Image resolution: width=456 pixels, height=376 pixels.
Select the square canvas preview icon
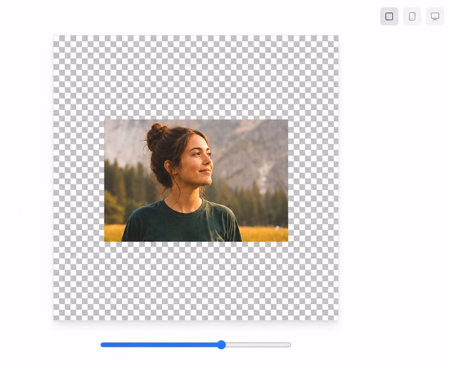(x=389, y=16)
